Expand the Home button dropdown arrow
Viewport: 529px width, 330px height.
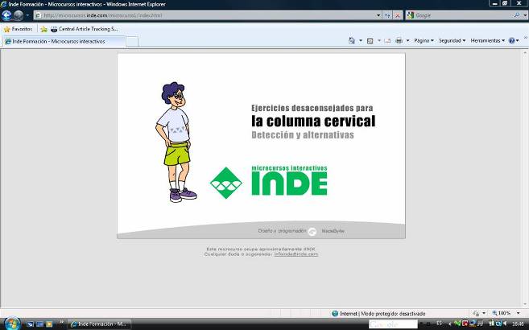click(x=360, y=40)
